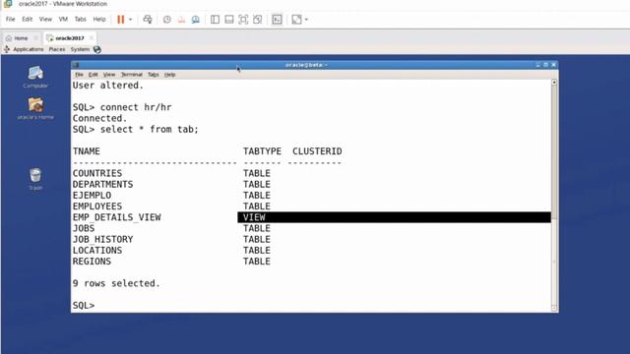Click the revert to snapshot icon
This screenshot has width=630, height=354.
coord(181,20)
